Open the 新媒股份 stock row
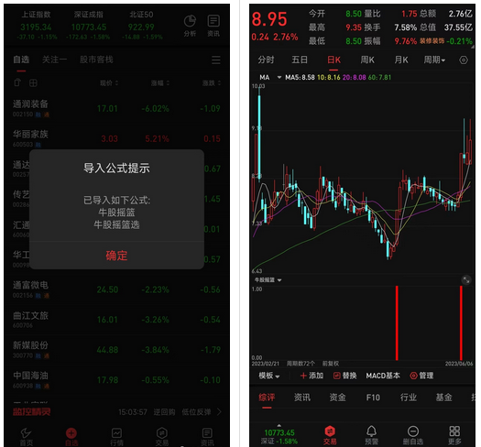The image size is (481, 447). click(116, 350)
